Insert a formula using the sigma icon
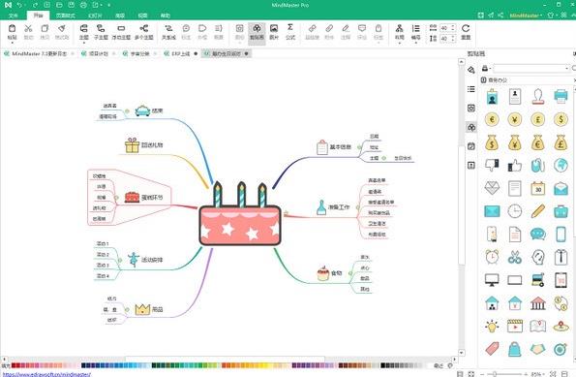This screenshot has height=377, width=576. 290,32
